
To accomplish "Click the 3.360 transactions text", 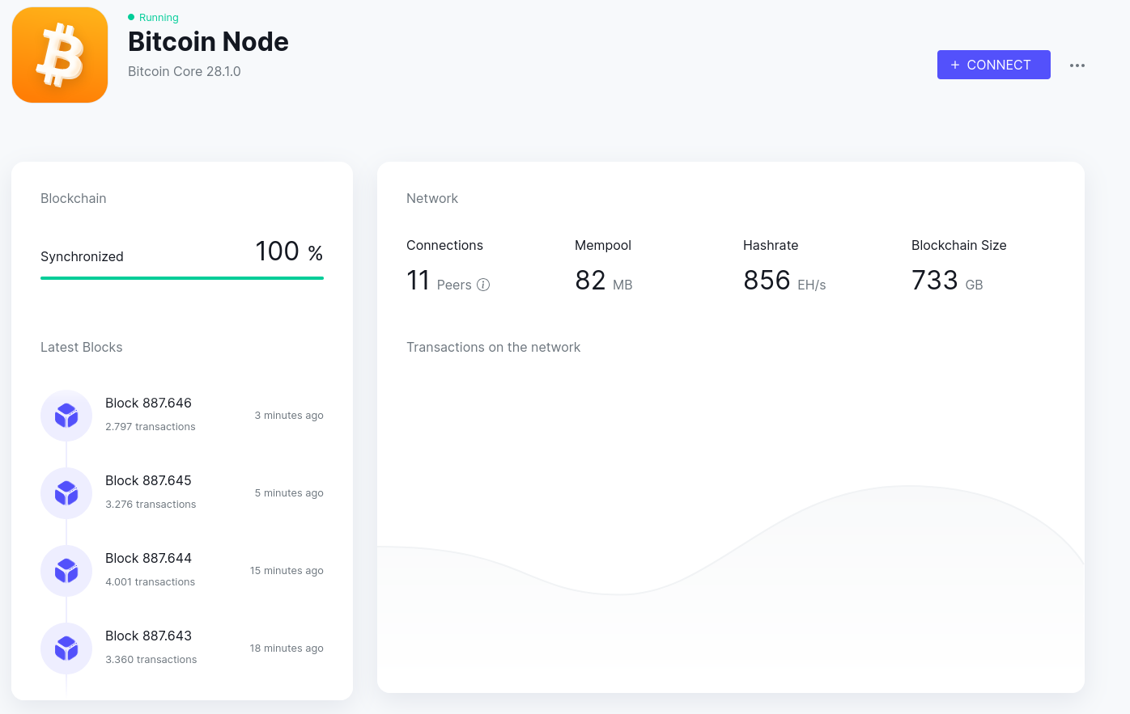I will (151, 660).
